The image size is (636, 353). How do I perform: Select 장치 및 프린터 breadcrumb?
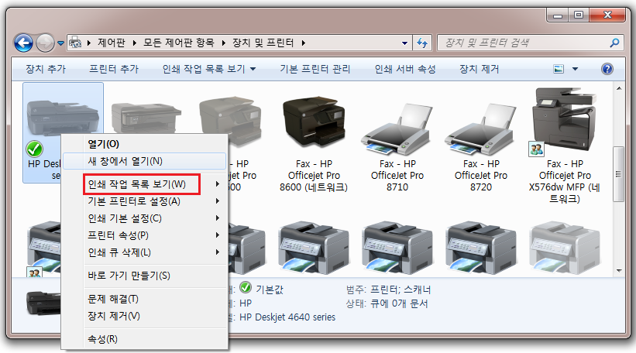click(263, 43)
